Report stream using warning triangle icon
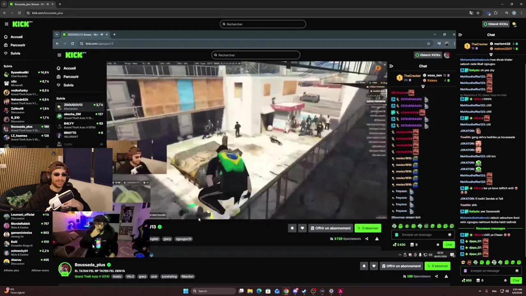 tap(446, 276)
